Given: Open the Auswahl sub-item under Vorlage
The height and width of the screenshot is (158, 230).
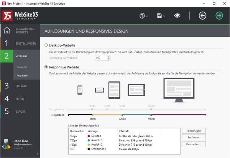Looking at the screenshot, I should [22, 67].
